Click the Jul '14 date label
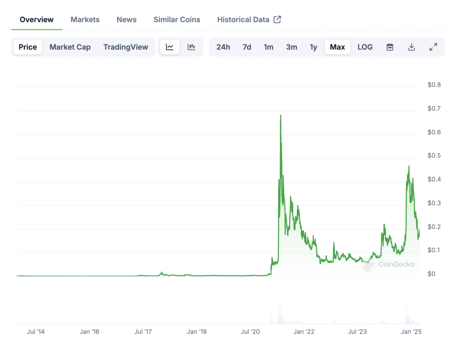The image size is (449, 346). coord(36,332)
